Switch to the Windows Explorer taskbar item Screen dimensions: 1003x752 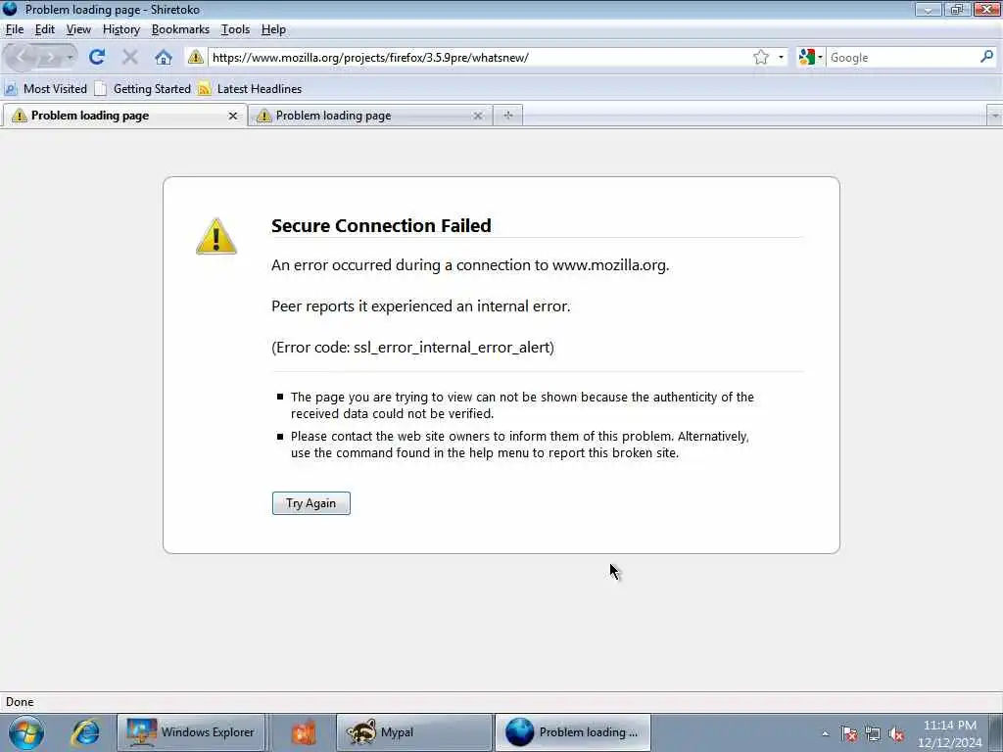[191, 732]
